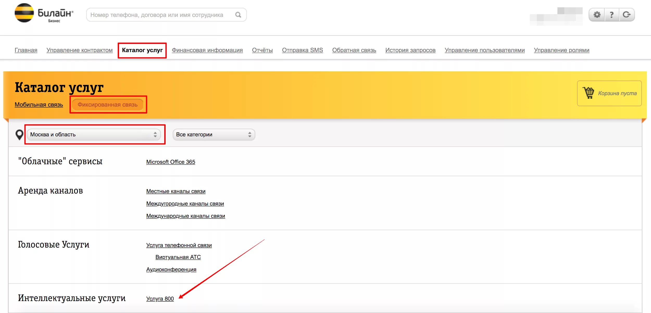Click the Beeline Business logo

point(44,13)
